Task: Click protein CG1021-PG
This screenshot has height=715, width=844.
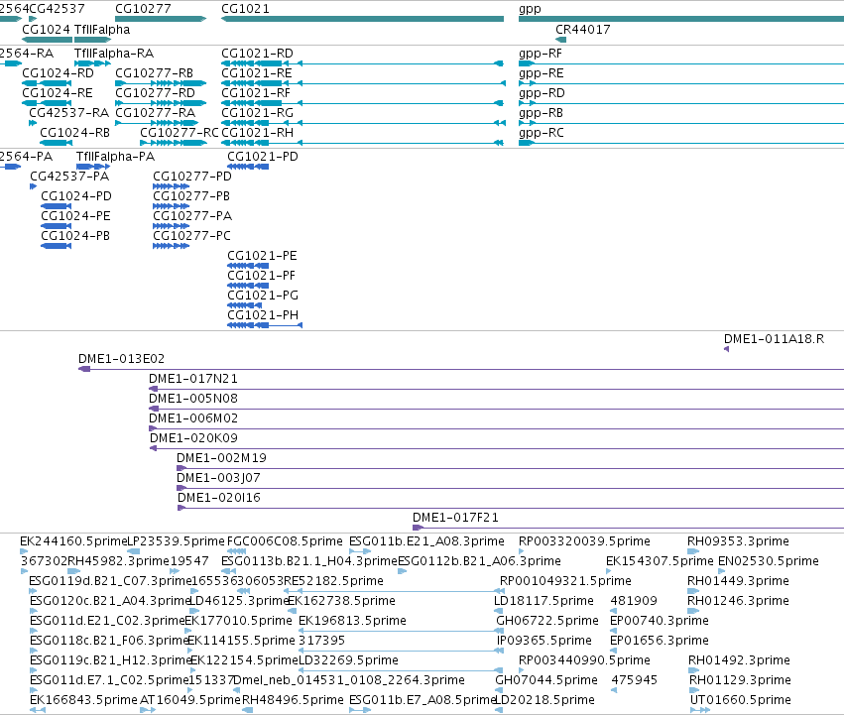Action: coord(263,296)
